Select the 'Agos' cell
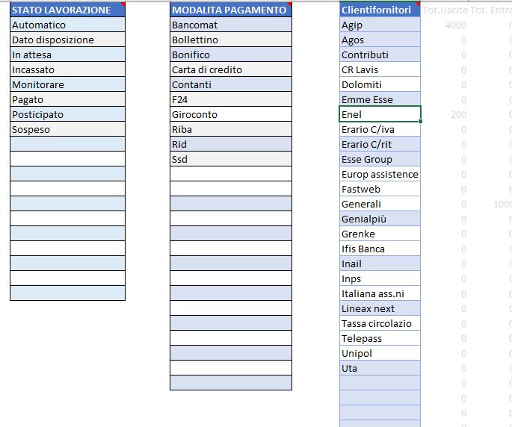512x427 pixels. (x=380, y=40)
